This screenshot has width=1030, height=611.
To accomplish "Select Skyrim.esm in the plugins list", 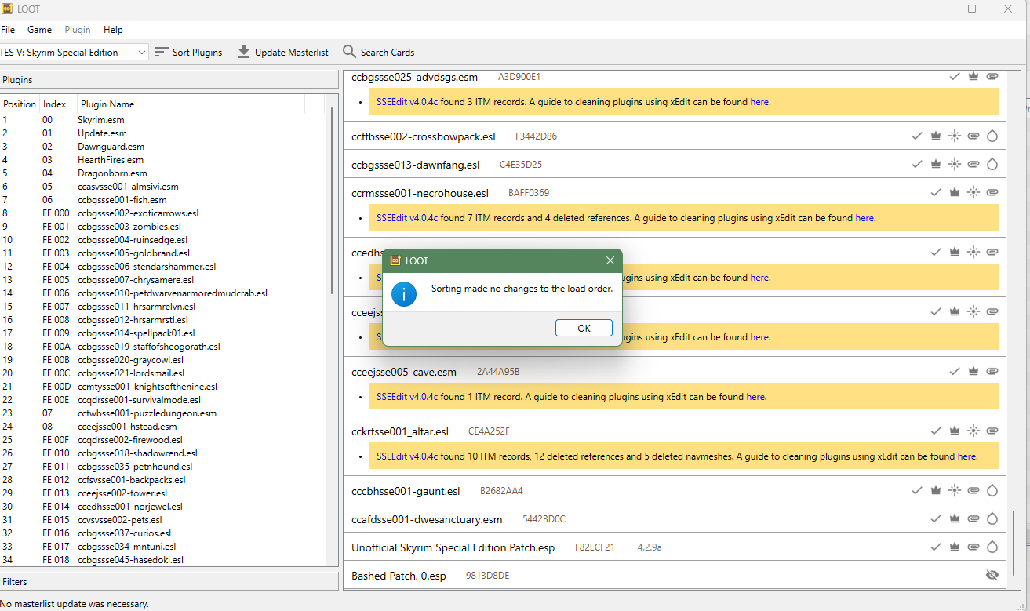I will pos(163,120).
